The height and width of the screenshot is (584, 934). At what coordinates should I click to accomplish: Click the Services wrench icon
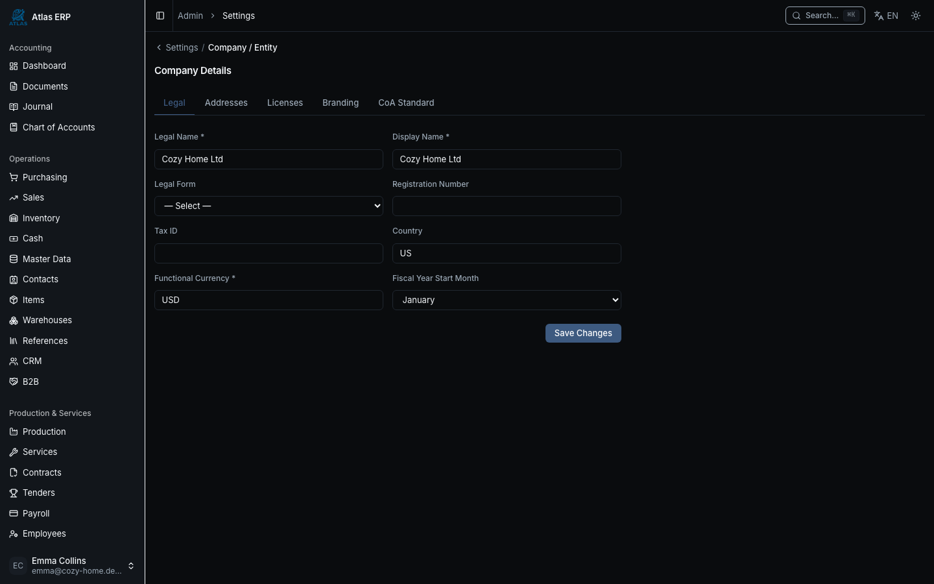pyautogui.click(x=14, y=452)
